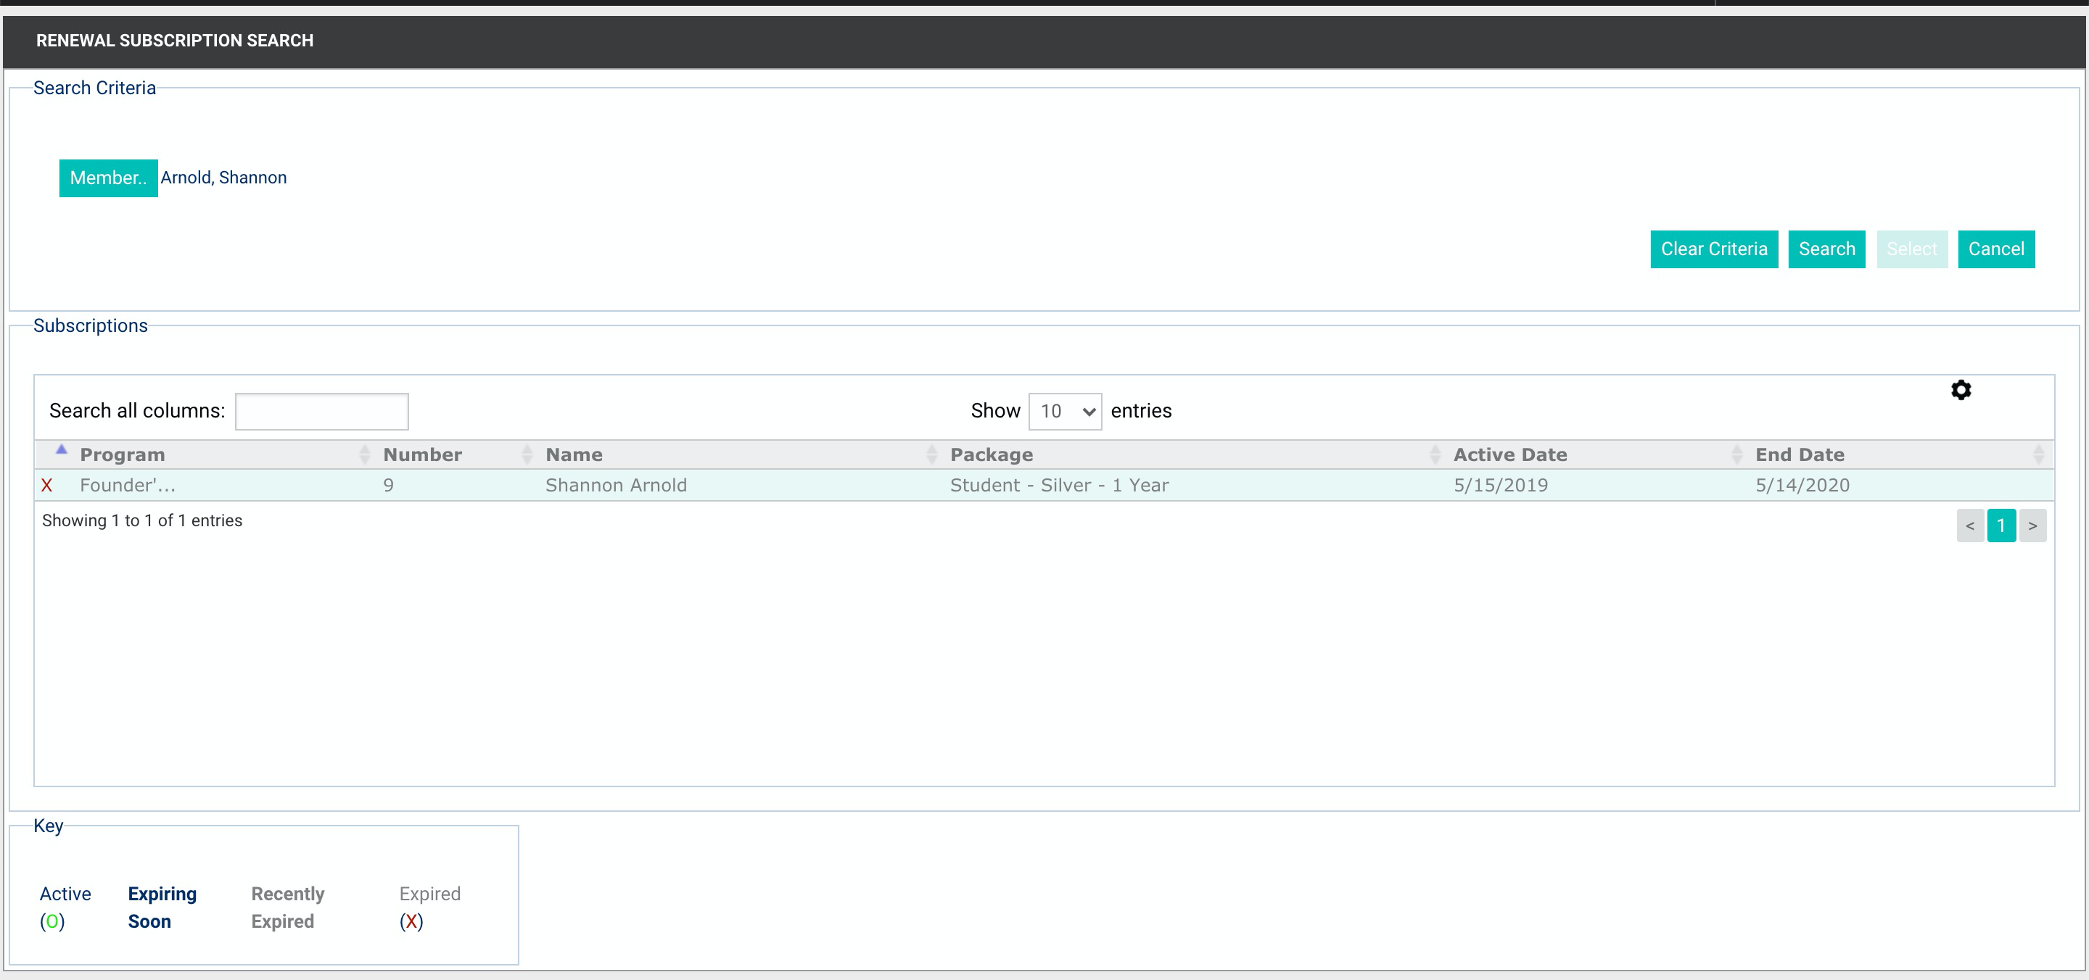Go to next page of results
Image resolution: width=2089 pixels, height=980 pixels.
2032,526
